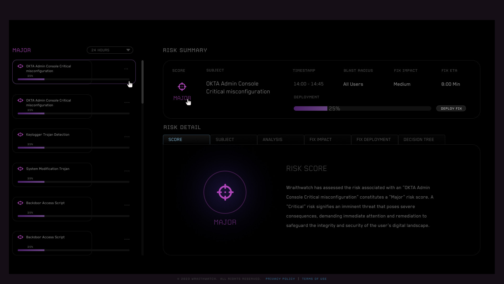Select the Fix Deployment tab
This screenshot has height=284, width=504.
pos(374,140)
